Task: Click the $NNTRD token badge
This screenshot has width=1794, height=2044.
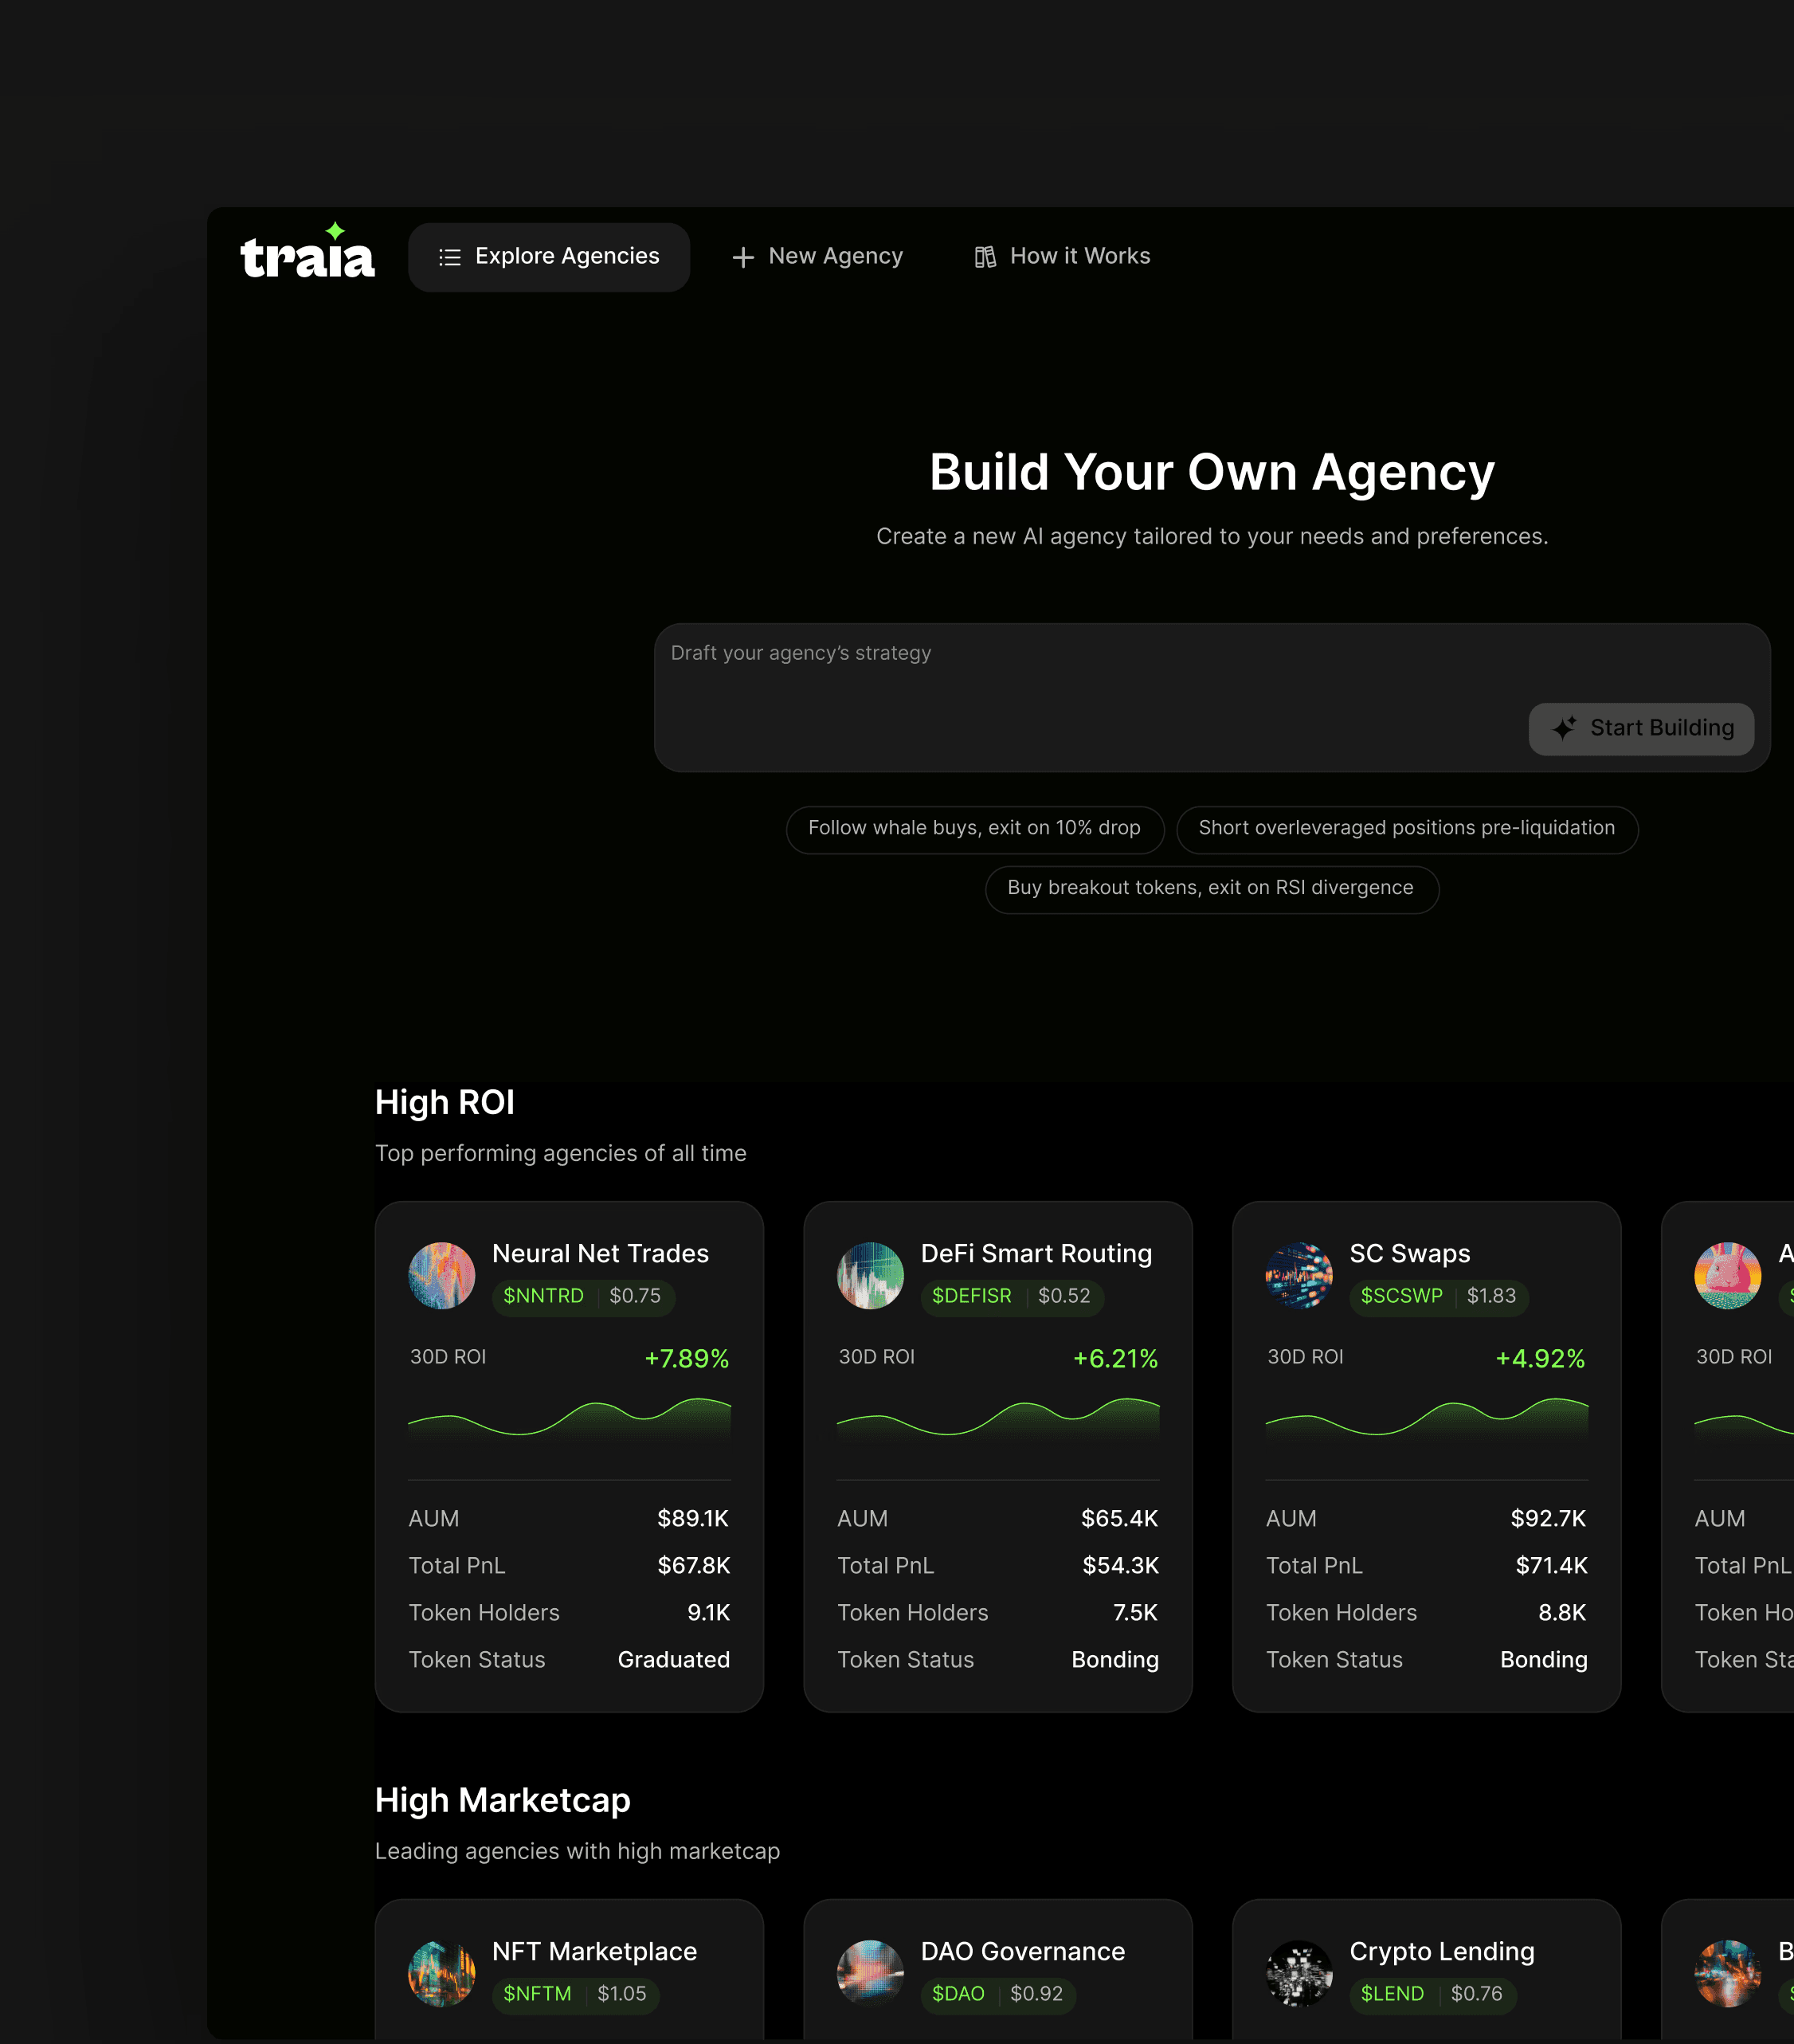Action: click(544, 1296)
